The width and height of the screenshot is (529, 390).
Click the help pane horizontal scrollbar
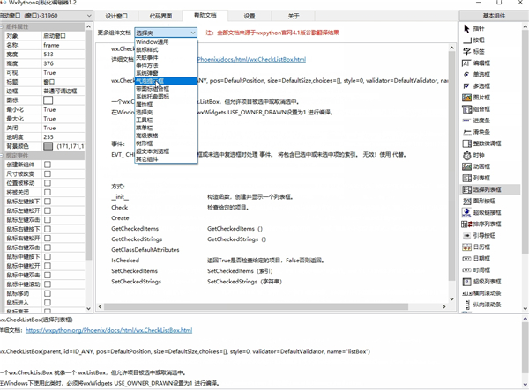(x=256, y=307)
